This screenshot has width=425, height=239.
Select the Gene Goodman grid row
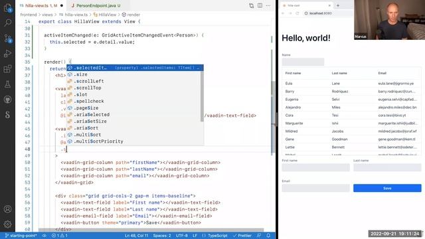pyautogui.click(x=351, y=139)
